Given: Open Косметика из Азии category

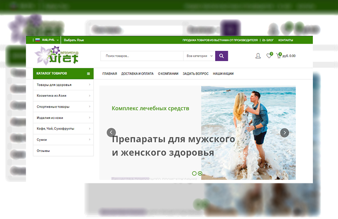Looking at the screenshot, I should point(52,96).
